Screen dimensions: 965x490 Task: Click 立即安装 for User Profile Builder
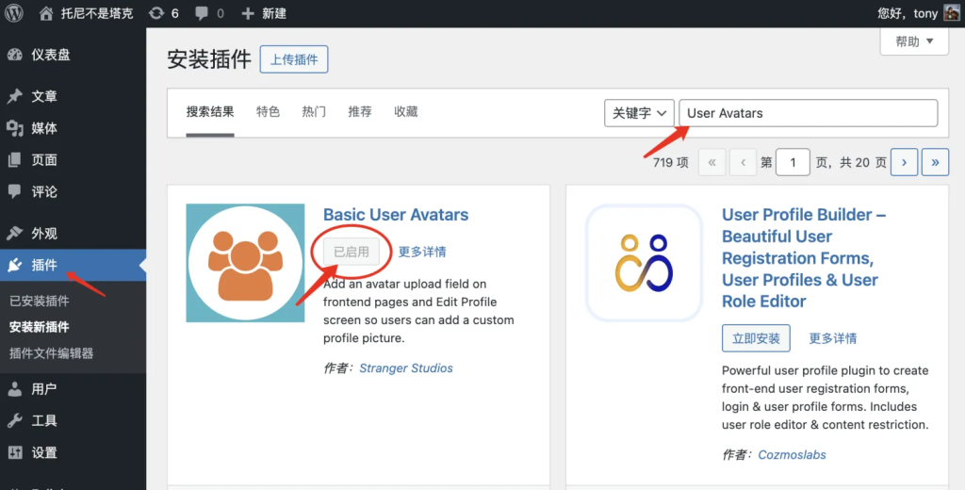point(756,338)
